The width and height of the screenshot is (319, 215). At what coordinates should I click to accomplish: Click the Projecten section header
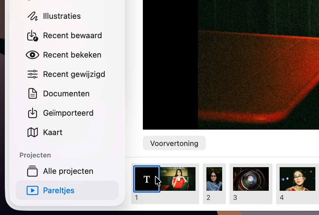tap(35, 155)
